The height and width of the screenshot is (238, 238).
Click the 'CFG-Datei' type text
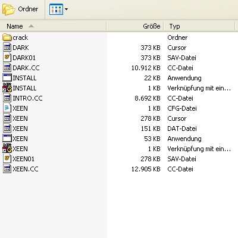pos(182,108)
